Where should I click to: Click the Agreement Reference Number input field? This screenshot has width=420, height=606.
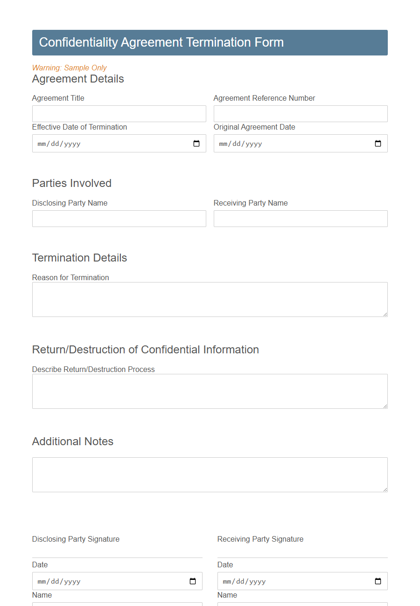[x=301, y=113]
